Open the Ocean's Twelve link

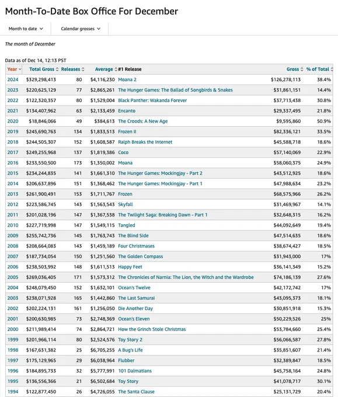coord(134,288)
